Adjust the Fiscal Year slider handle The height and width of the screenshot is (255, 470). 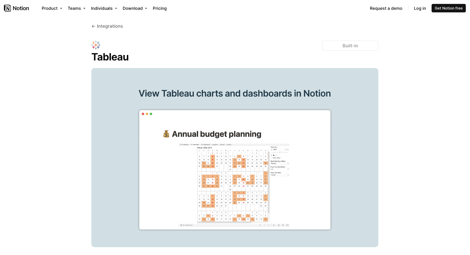280,152
